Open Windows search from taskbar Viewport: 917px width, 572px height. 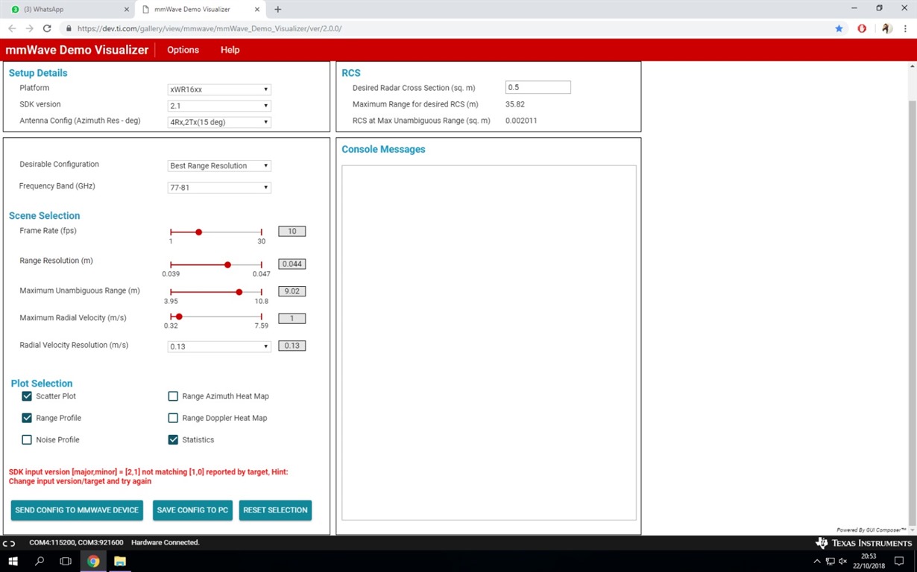[x=40, y=561]
